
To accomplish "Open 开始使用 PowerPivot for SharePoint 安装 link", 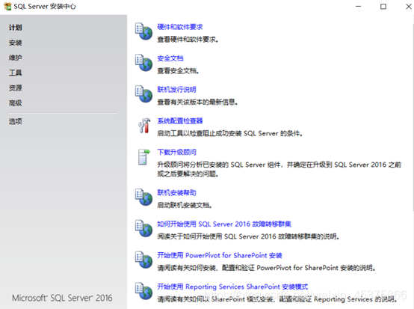I will [220, 255].
